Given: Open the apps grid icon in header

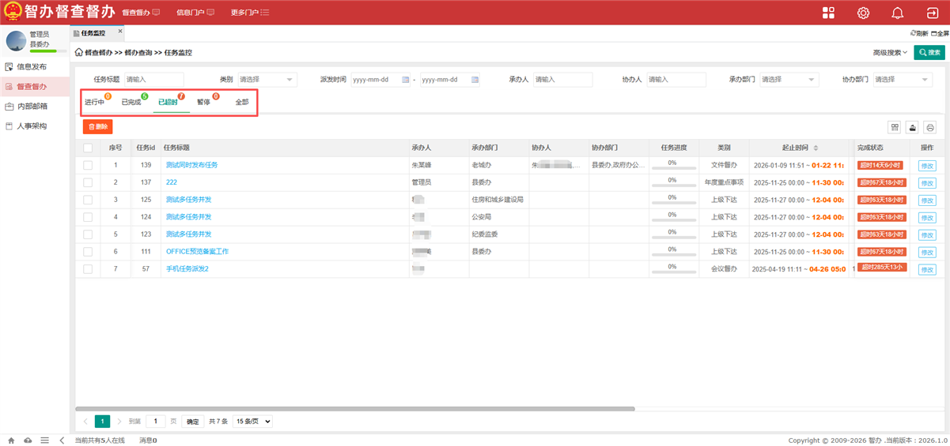Looking at the screenshot, I should 828,13.
